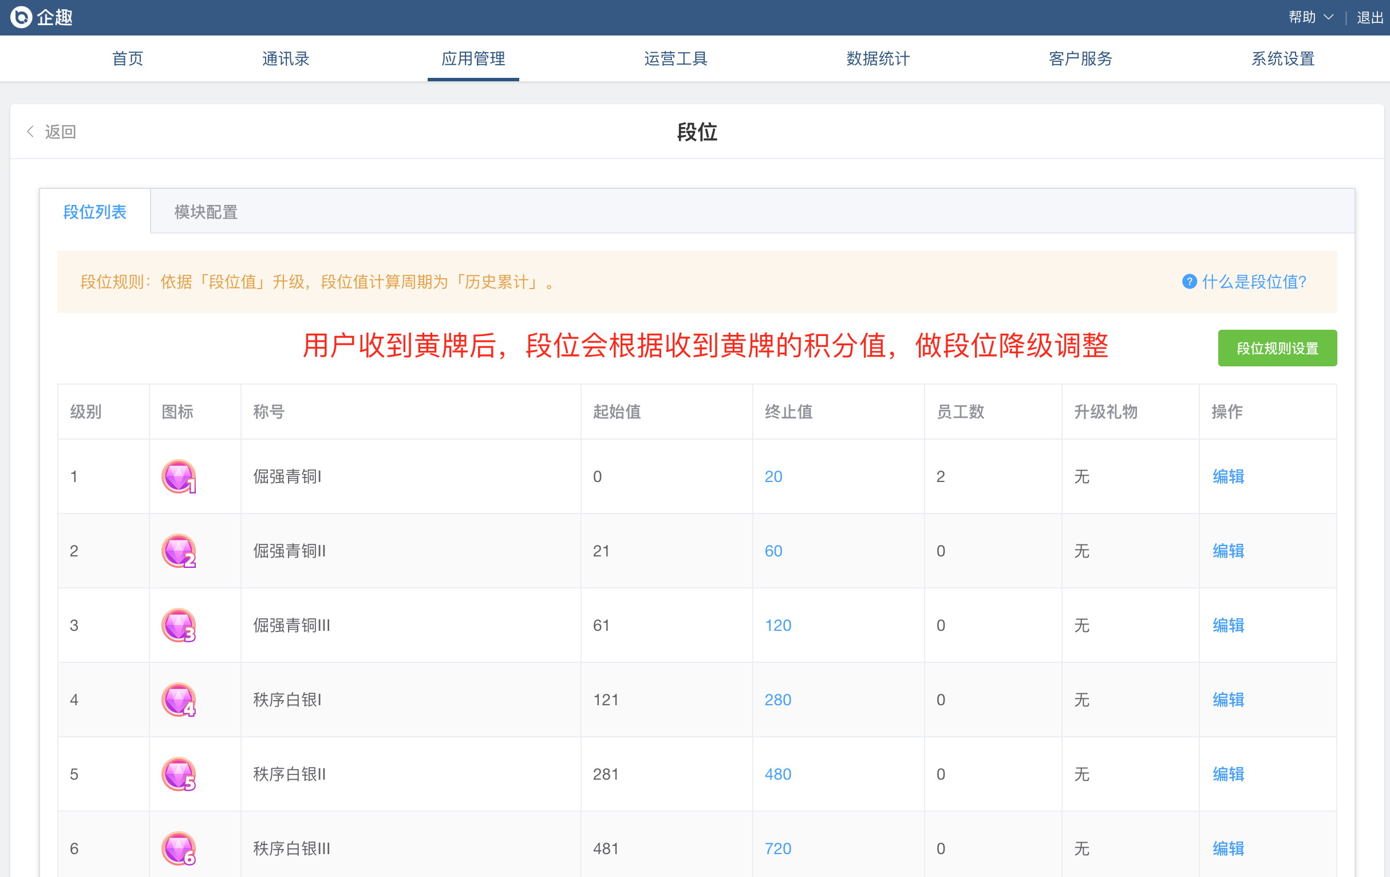The width and height of the screenshot is (1390, 877).
Task: Click 编辑 for 倔强青铜I row
Action: (1228, 476)
